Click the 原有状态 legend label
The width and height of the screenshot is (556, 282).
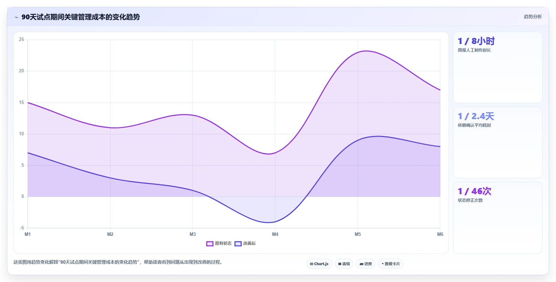click(x=223, y=243)
